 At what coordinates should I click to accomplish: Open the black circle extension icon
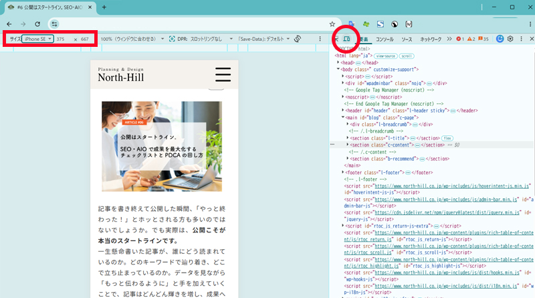click(x=395, y=24)
